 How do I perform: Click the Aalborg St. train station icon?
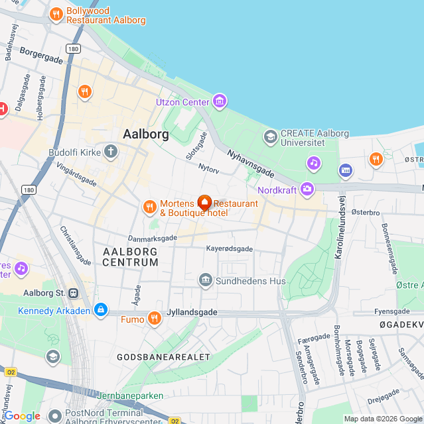click(x=73, y=293)
